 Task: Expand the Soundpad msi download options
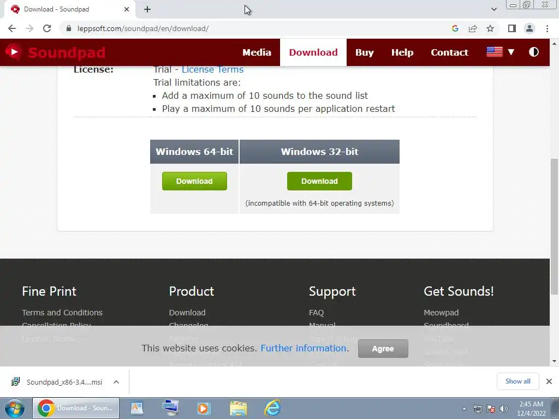(116, 382)
